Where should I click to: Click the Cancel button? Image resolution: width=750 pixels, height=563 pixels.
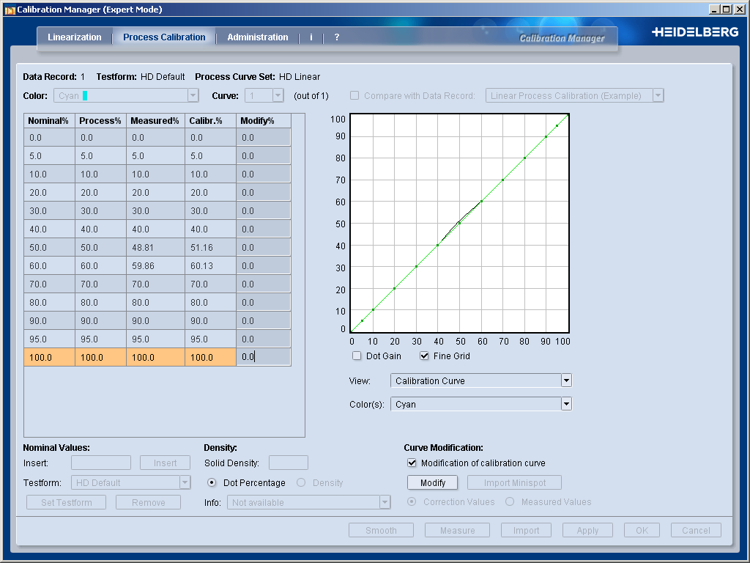click(696, 531)
